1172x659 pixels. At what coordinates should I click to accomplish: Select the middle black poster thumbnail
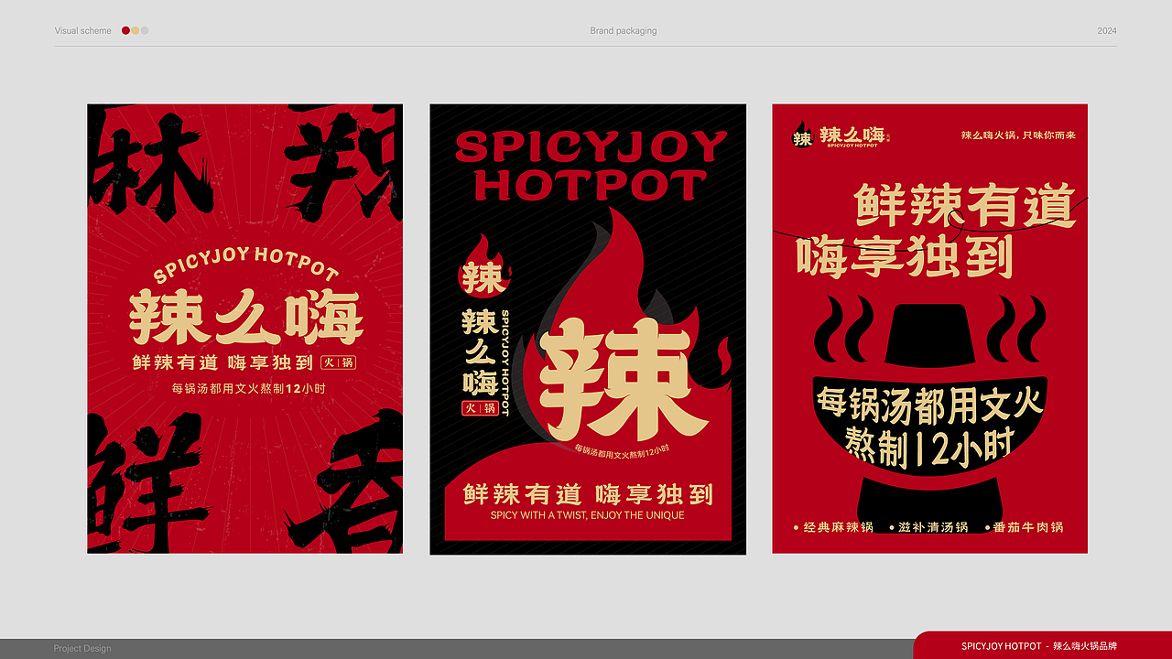(587, 328)
